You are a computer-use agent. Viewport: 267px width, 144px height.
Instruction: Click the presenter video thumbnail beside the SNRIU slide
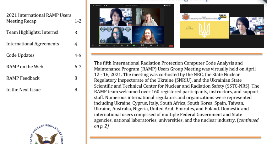point(246,26)
